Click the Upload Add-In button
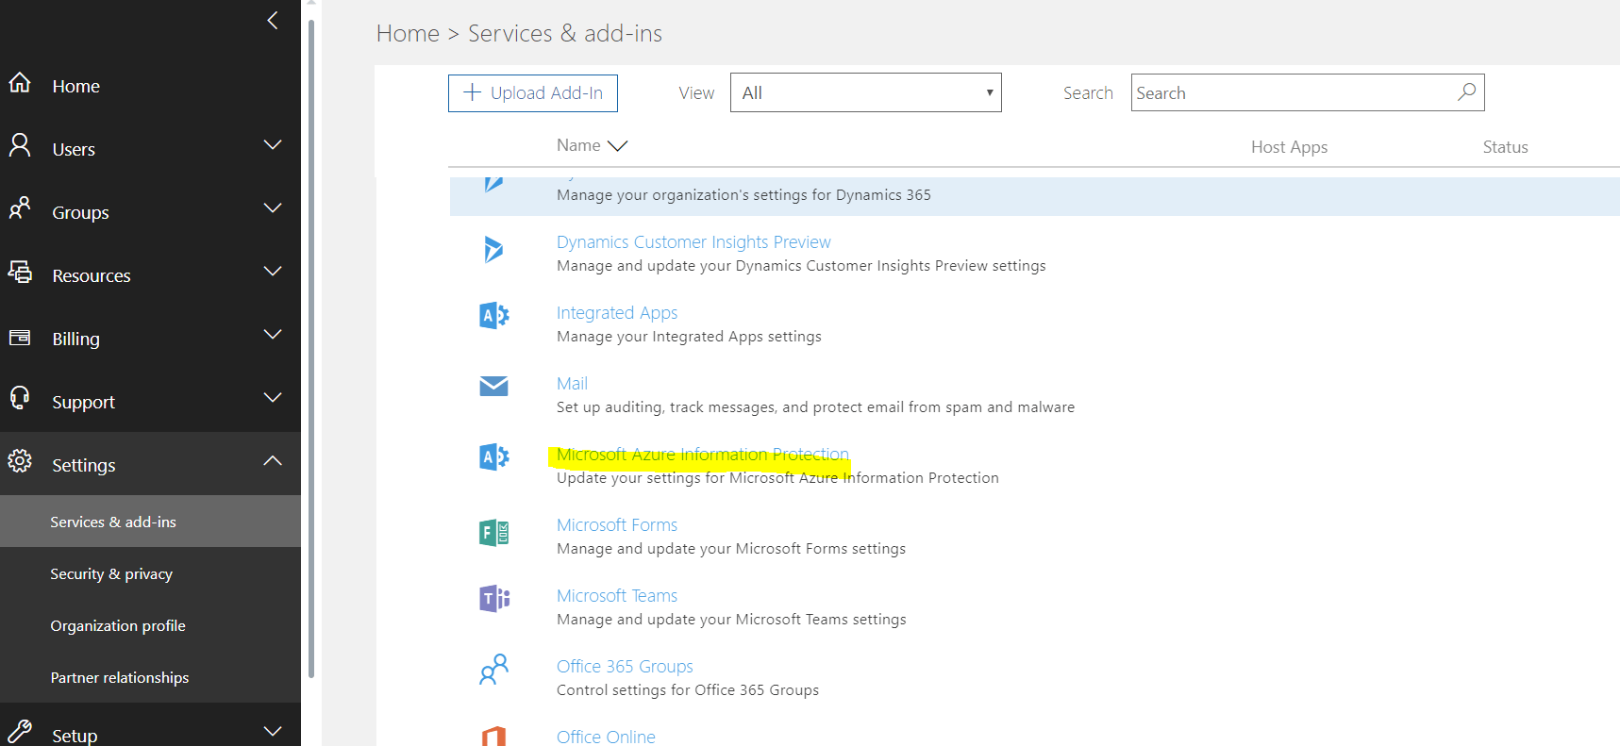 tap(532, 92)
